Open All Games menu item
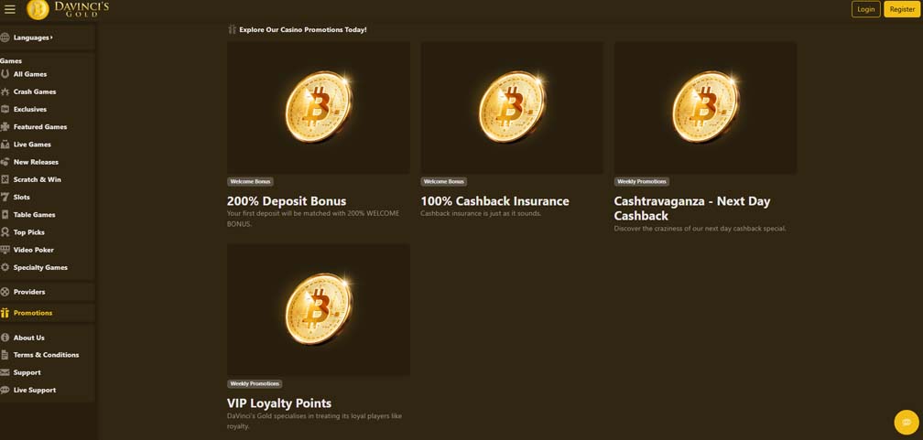 click(x=30, y=74)
